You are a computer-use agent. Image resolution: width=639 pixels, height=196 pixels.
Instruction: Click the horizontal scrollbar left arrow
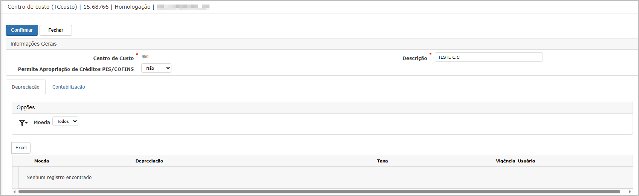(15, 191)
